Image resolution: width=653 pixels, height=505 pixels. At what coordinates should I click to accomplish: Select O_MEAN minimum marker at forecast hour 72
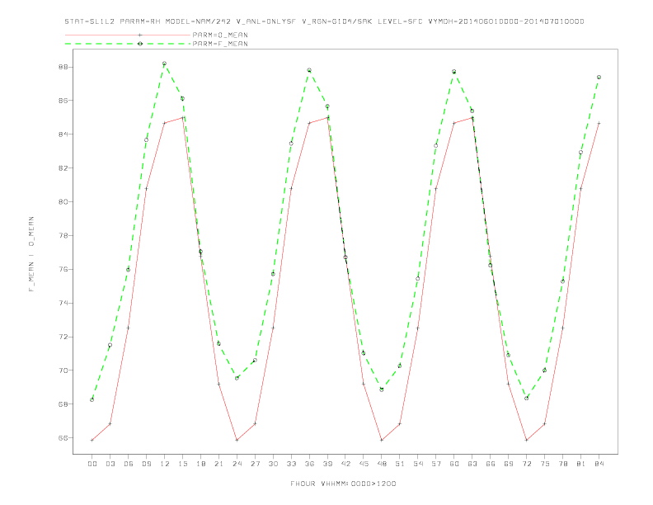pyautogui.click(x=527, y=440)
